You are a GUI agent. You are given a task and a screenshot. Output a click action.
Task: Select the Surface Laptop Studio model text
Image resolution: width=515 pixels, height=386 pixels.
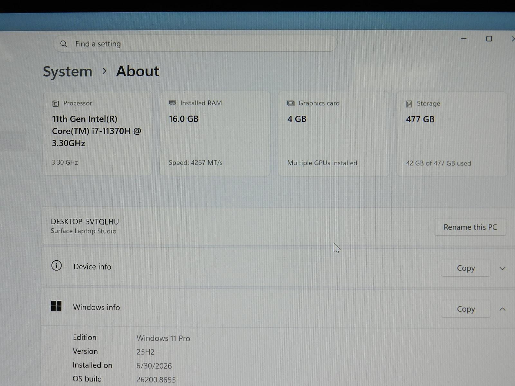pyautogui.click(x=84, y=231)
